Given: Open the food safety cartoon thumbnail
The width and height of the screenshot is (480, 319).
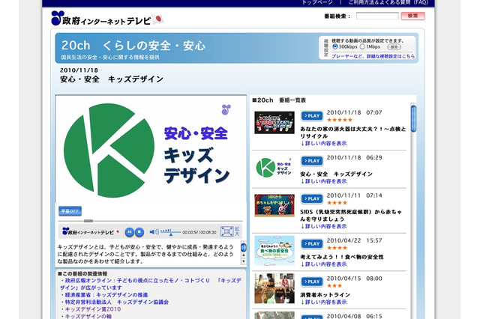Looking at the screenshot, I should point(274,251).
